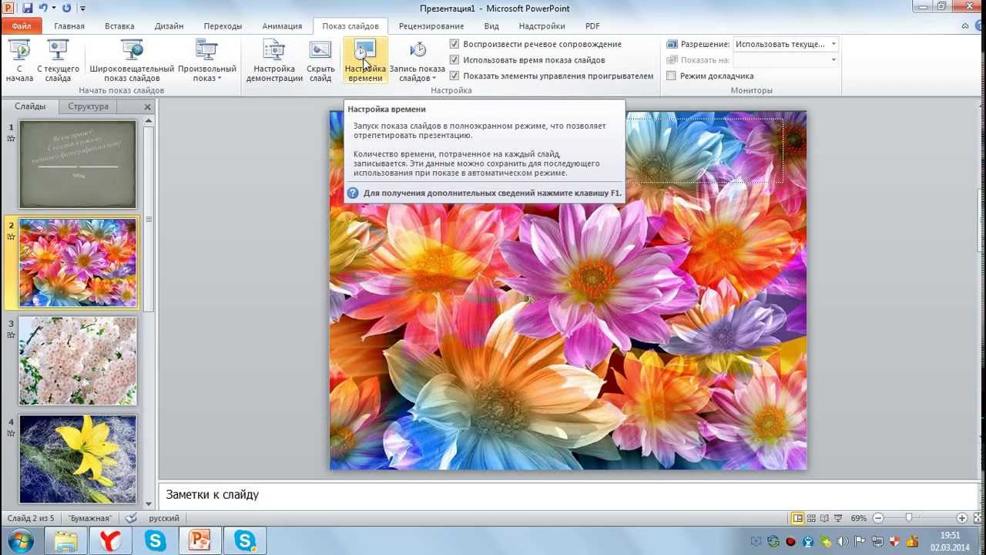986x555 pixels.
Task: Open 'Произвольный показ' custom show dropdown
Action: click(x=206, y=61)
